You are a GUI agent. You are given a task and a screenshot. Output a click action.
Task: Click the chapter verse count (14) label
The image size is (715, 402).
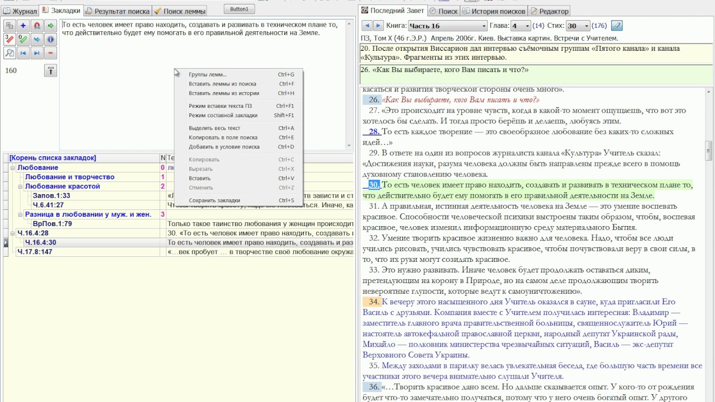coord(538,26)
